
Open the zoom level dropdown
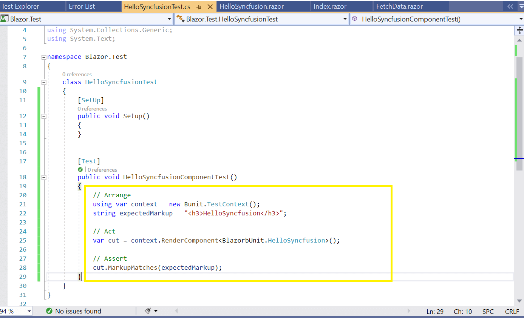coord(29,311)
